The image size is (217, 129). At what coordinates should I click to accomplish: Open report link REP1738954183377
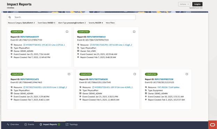(x=30, y=37)
